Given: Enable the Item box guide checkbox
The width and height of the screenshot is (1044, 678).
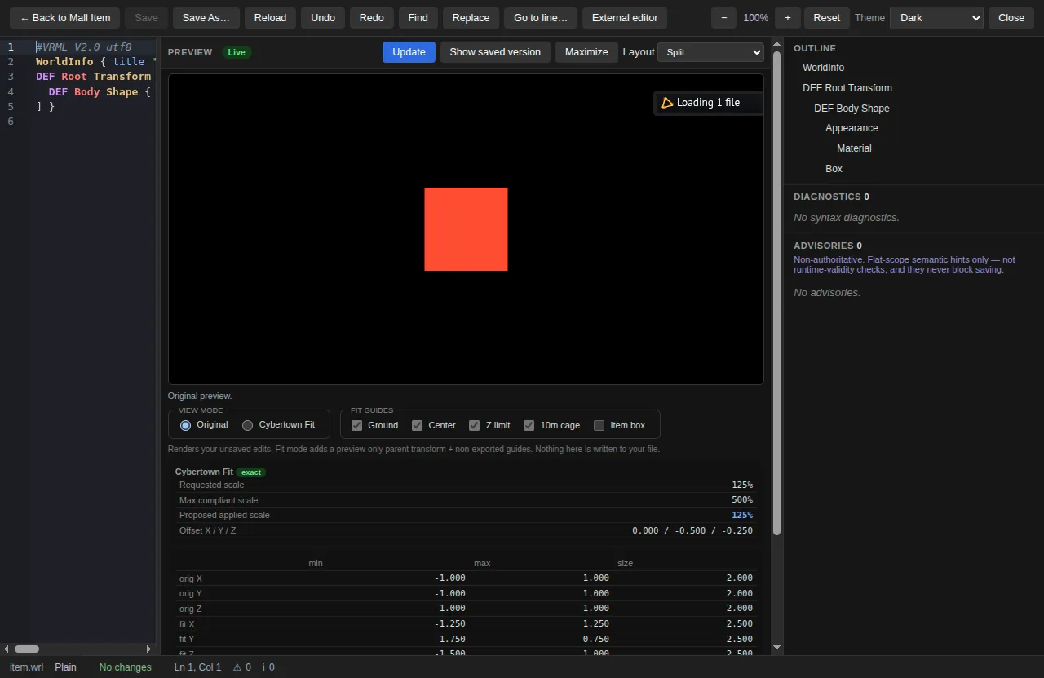Looking at the screenshot, I should 599,425.
